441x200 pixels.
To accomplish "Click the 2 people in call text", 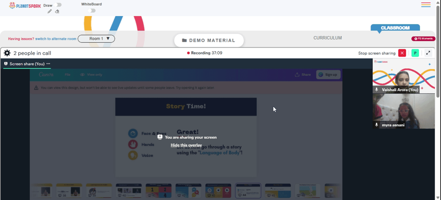I will [32, 53].
